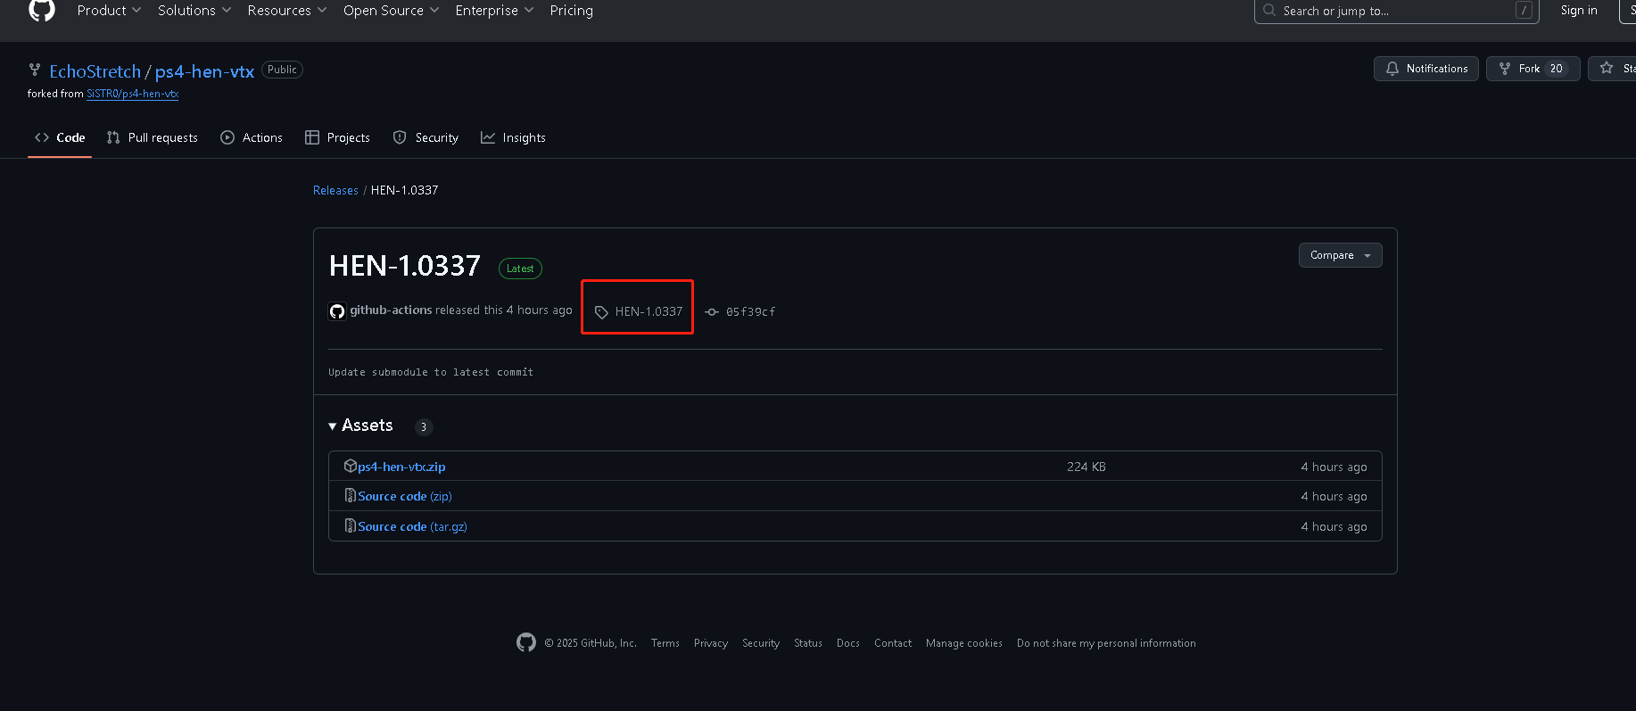Screen dimensions: 1636x711
Task: Expand the Open Source menu
Action: 391,11
